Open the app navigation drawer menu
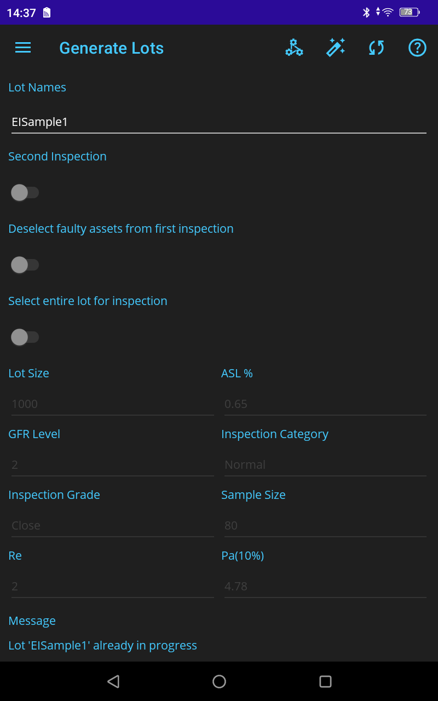The height and width of the screenshot is (701, 438). pos(22,48)
